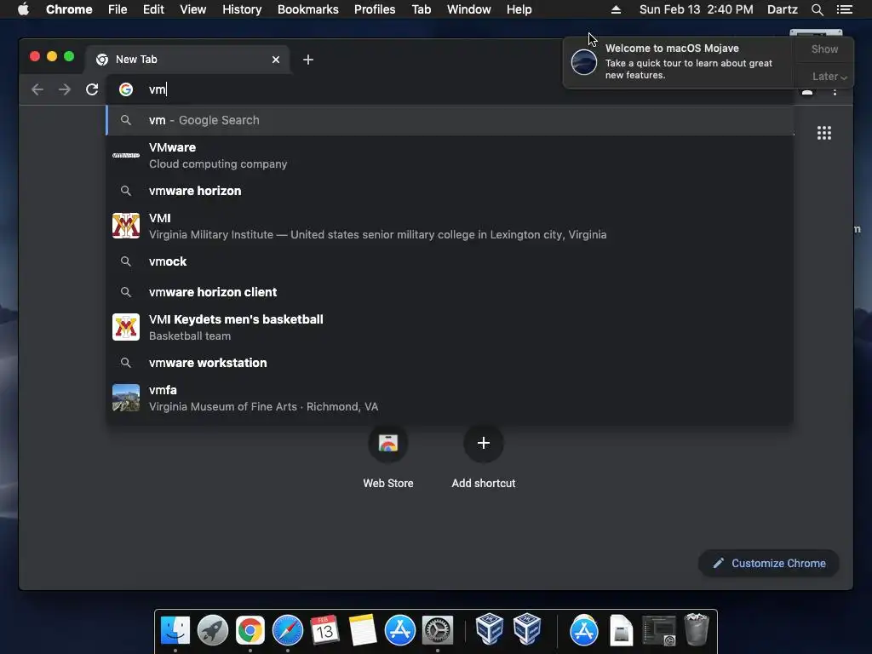The width and height of the screenshot is (872, 654).
Task: Close the New Tab tab
Action: click(276, 60)
